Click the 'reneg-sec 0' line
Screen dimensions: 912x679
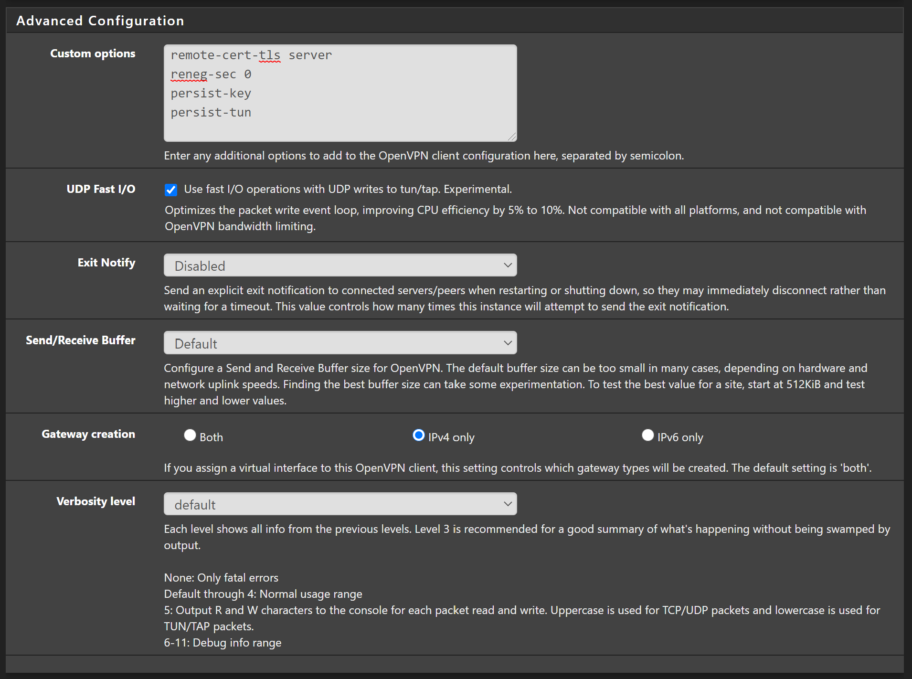click(x=211, y=74)
